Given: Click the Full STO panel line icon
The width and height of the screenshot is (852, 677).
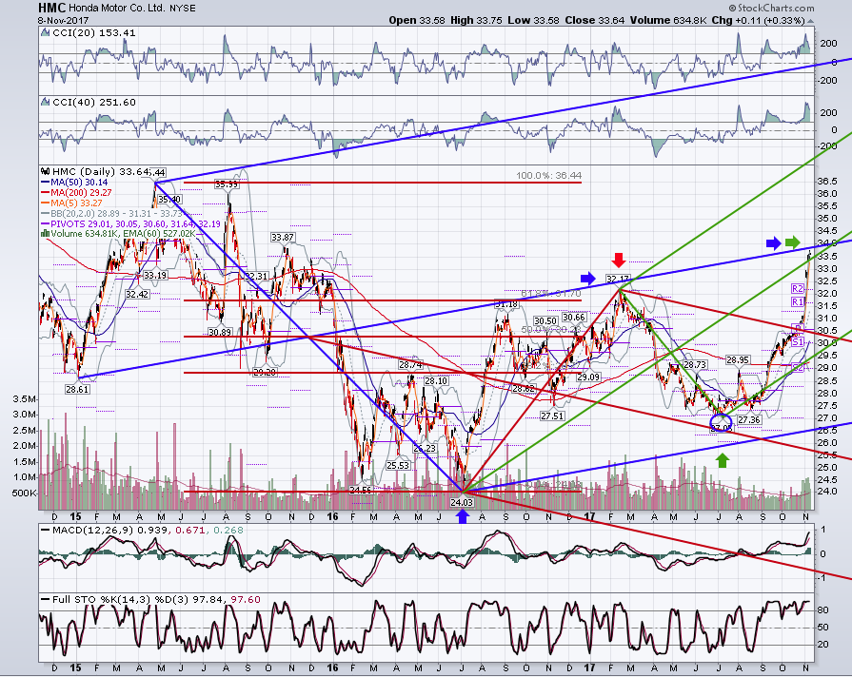Looking at the screenshot, I should tap(46, 599).
